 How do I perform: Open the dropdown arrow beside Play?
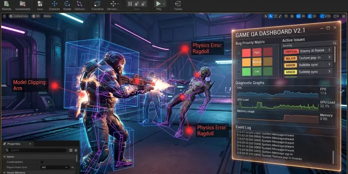pyautogui.click(x=164, y=4)
